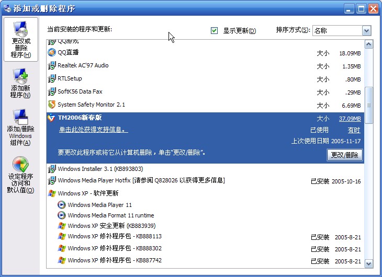Image resolution: width=382 pixels, height=277 pixels.
Task: Click Windows Media Player Hotfix icon
Action: coord(52,180)
